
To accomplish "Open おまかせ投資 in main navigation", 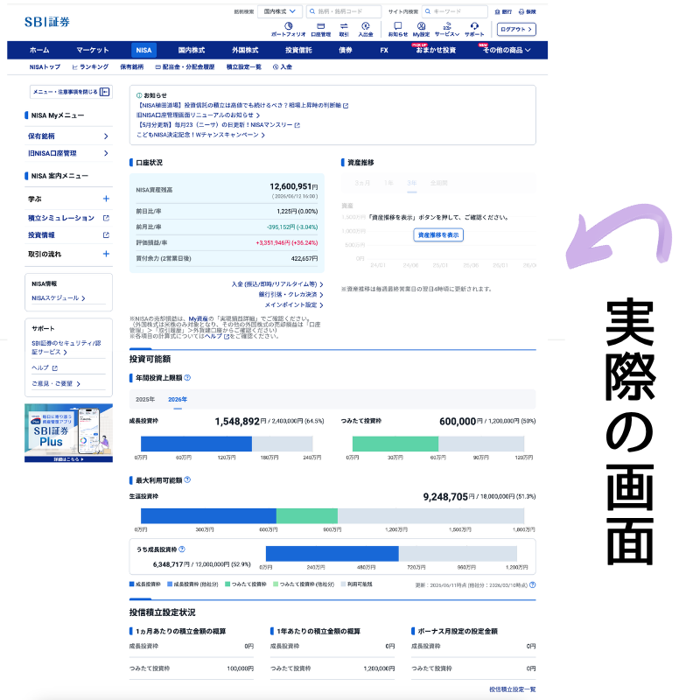I will coord(435,50).
